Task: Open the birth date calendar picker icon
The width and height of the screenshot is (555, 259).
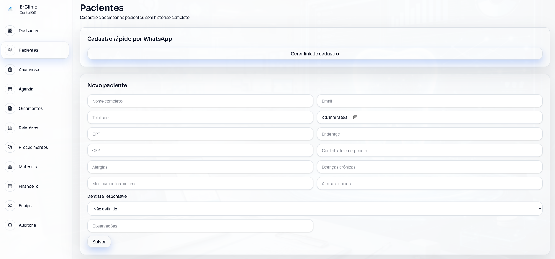Action: (355, 117)
